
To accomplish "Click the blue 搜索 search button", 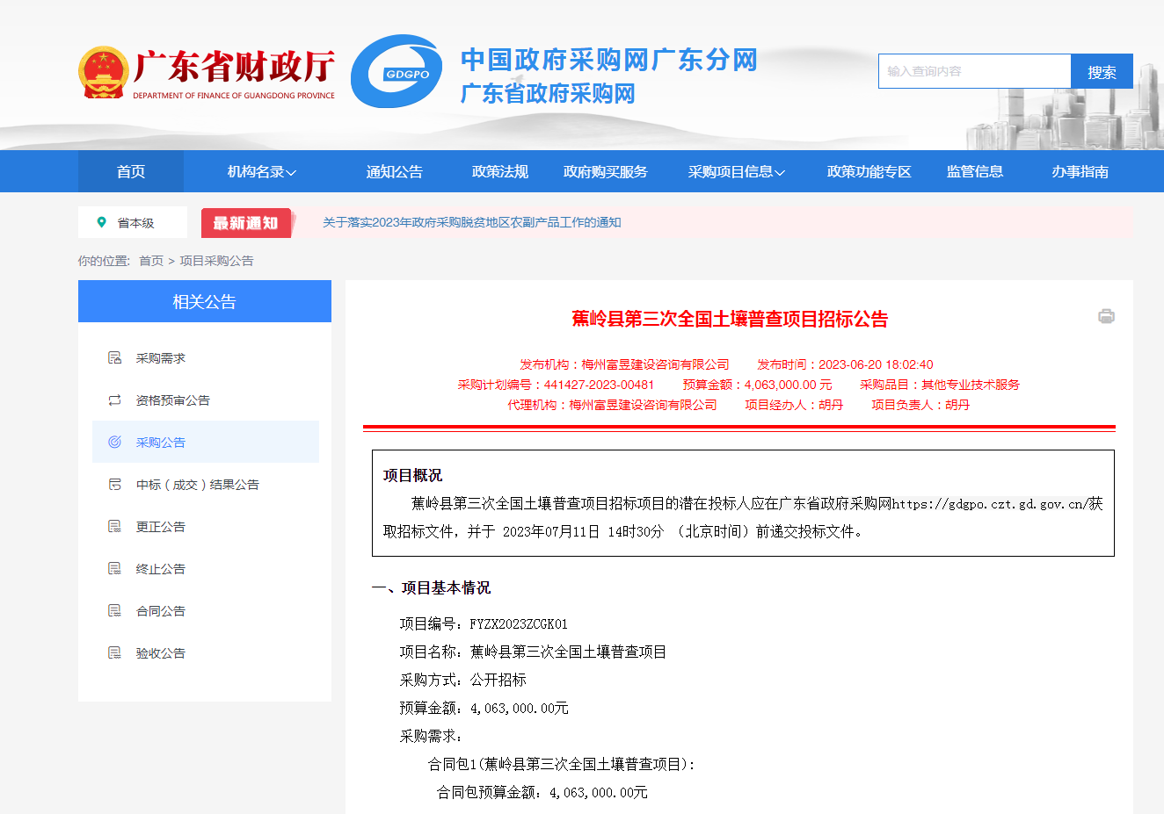I will tap(1102, 71).
